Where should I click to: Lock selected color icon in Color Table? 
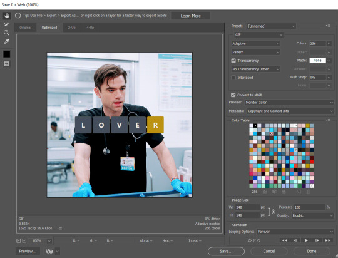point(284,192)
